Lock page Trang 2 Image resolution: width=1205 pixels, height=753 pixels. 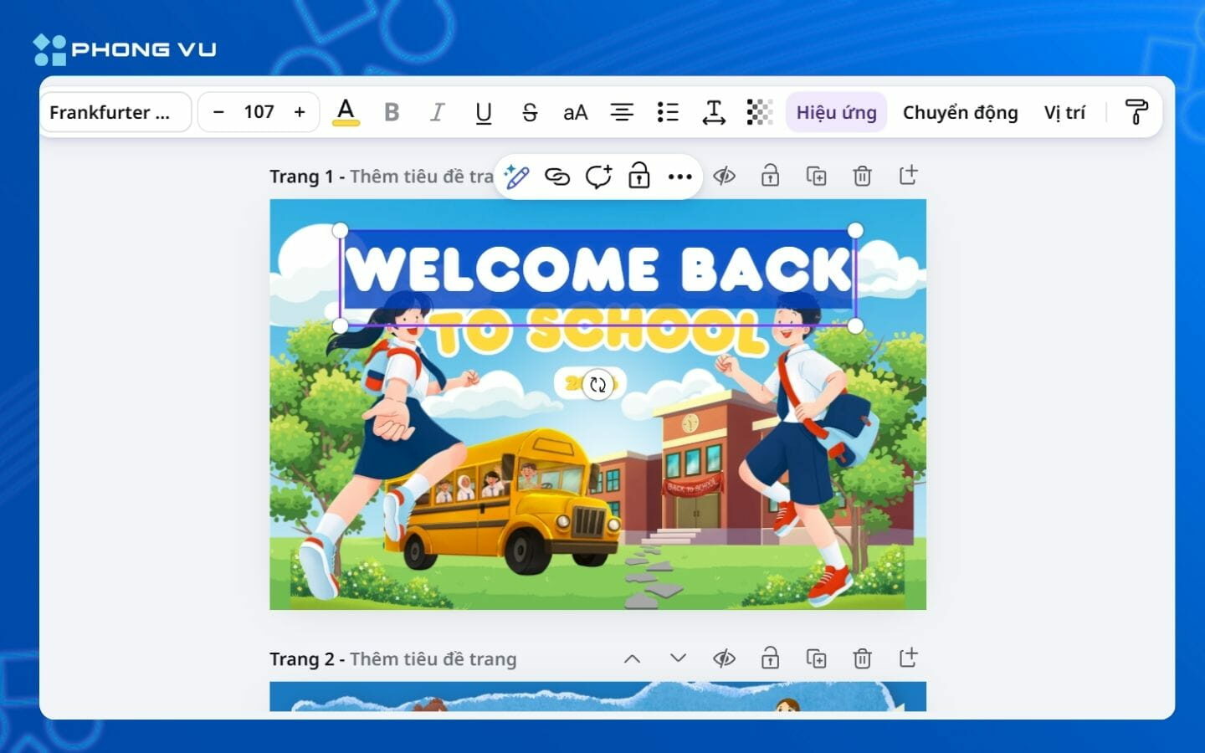coord(770,659)
